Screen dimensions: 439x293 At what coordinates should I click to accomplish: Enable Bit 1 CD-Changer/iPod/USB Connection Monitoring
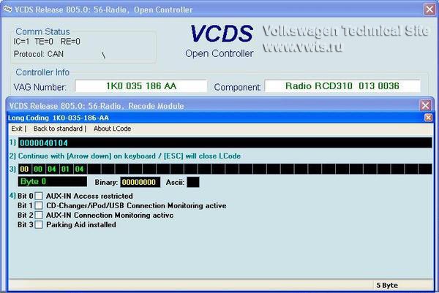[39, 205]
